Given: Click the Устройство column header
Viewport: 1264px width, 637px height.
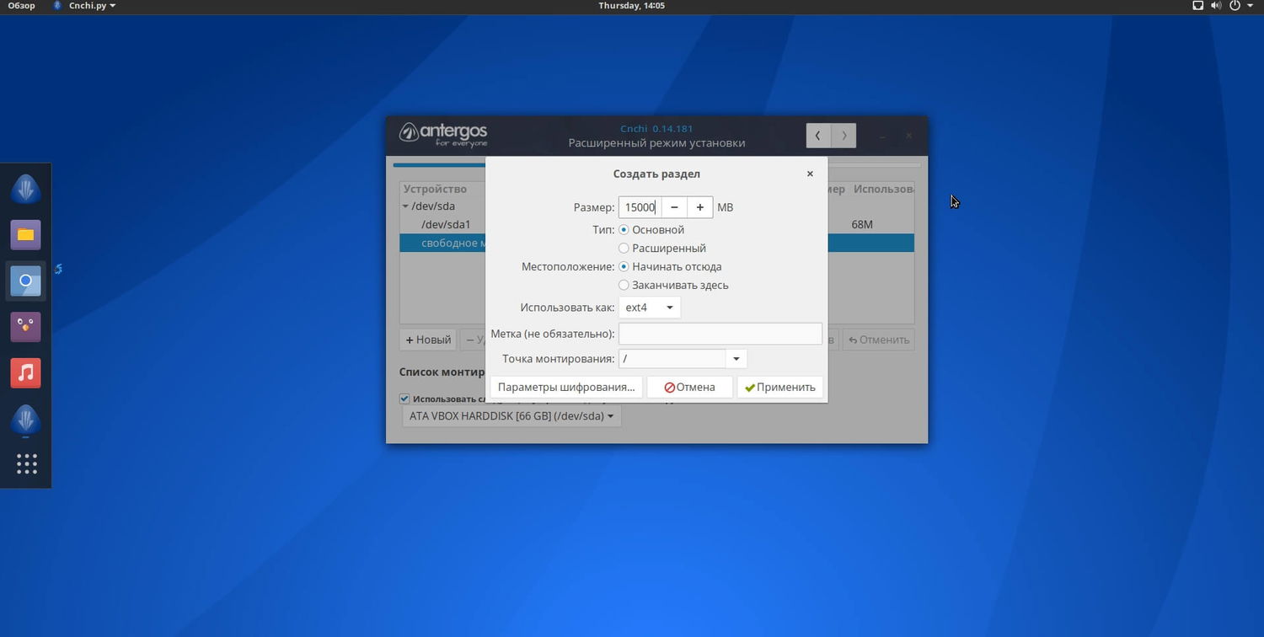Looking at the screenshot, I should (x=435, y=190).
